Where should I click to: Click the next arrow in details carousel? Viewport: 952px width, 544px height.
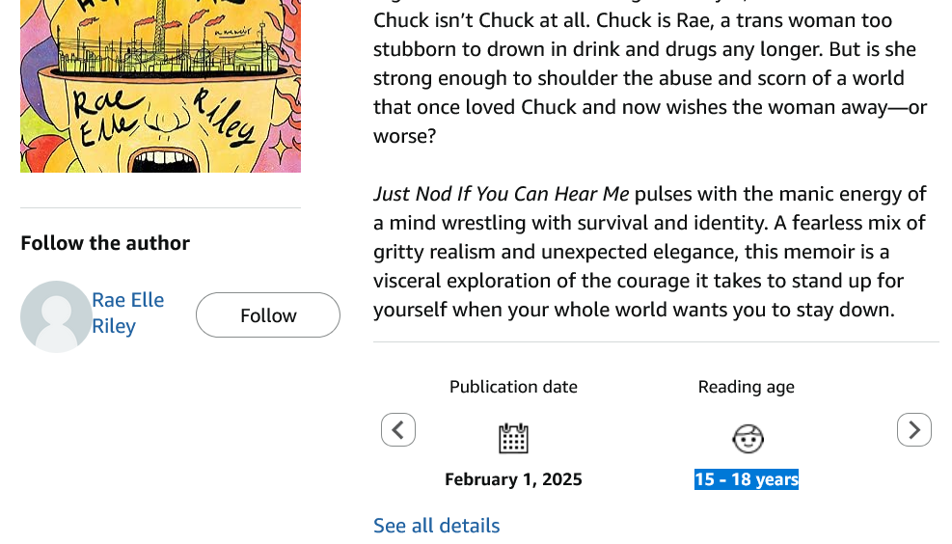coord(913,429)
